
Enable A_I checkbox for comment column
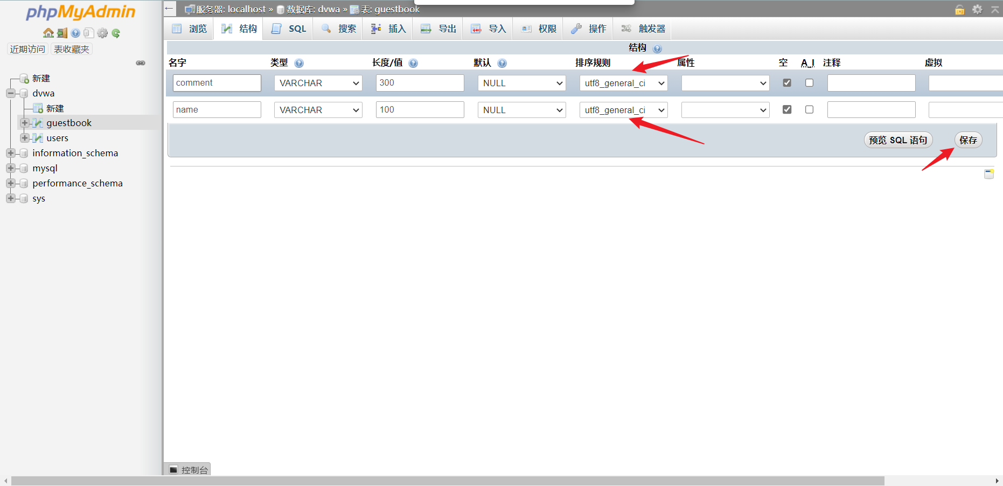click(x=809, y=83)
